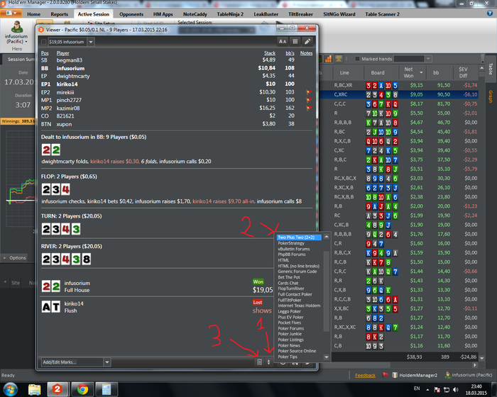Open the Windows Start menu
Image resolution: width=497 pixels, height=397 pixels.
click(11, 389)
